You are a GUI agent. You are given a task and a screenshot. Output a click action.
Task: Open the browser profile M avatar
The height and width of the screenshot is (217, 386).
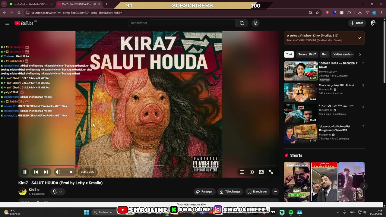[374, 13]
